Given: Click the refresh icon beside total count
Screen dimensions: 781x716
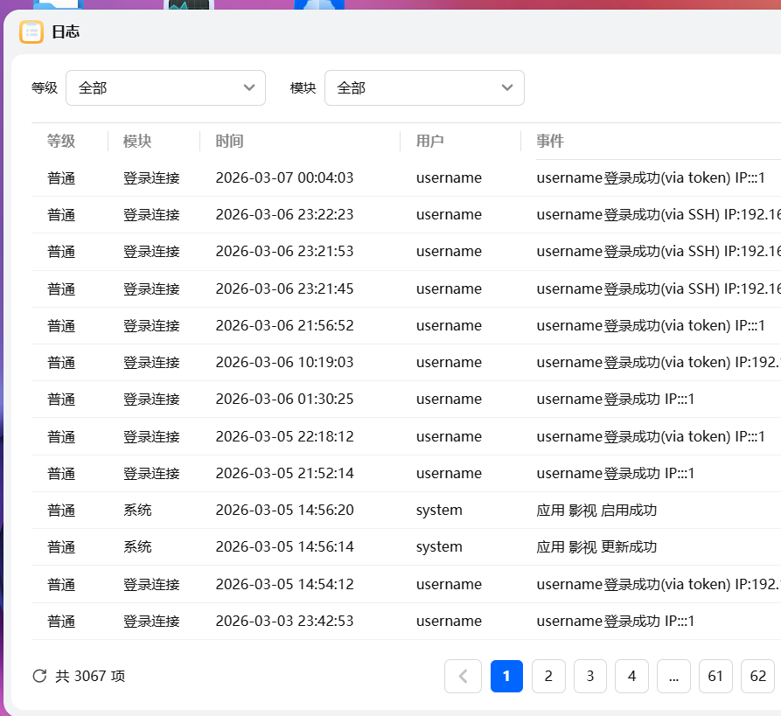Looking at the screenshot, I should (39, 676).
